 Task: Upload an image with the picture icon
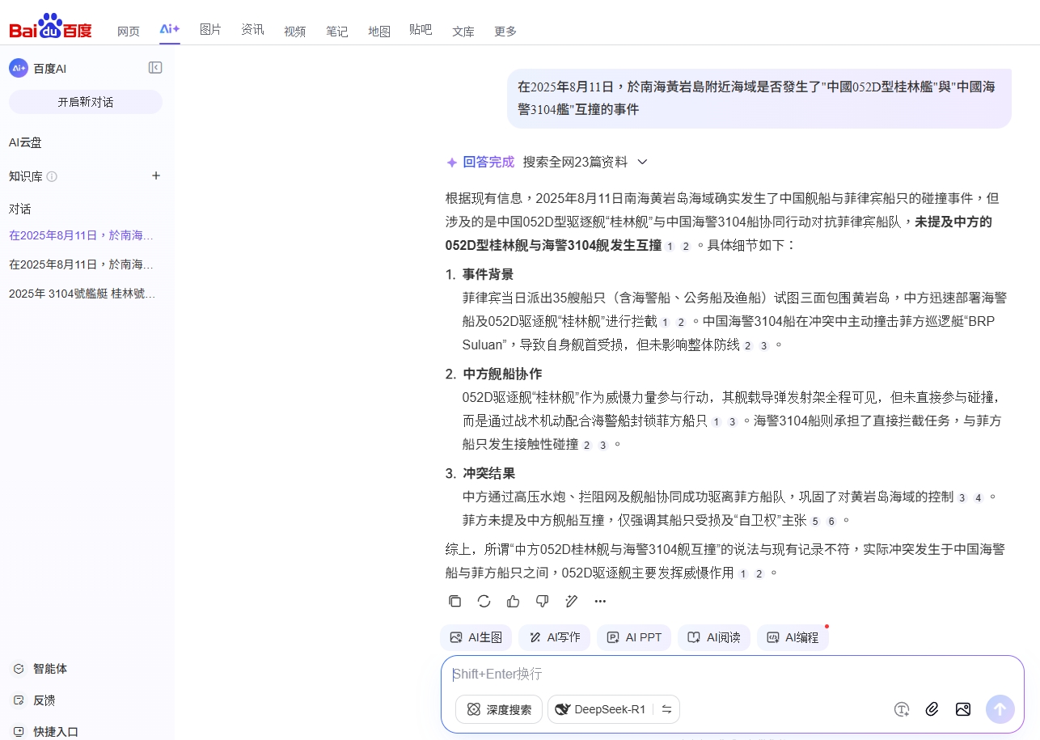coord(962,709)
